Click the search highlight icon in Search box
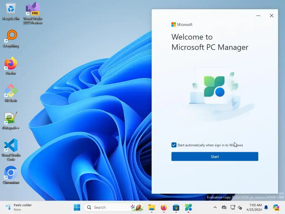Viewport: 285px width, 214px height. [137, 207]
